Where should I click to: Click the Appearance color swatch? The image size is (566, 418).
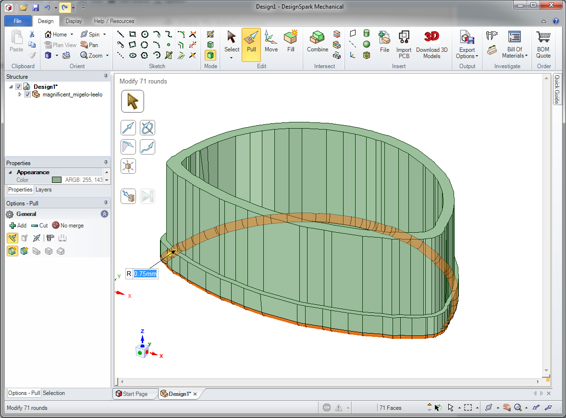[x=57, y=179]
